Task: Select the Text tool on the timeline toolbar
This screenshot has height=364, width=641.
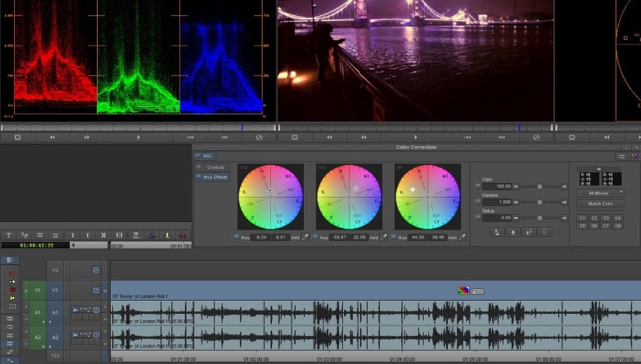Action: click(x=9, y=235)
